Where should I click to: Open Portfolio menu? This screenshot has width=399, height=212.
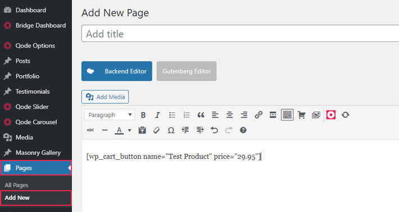coord(28,76)
